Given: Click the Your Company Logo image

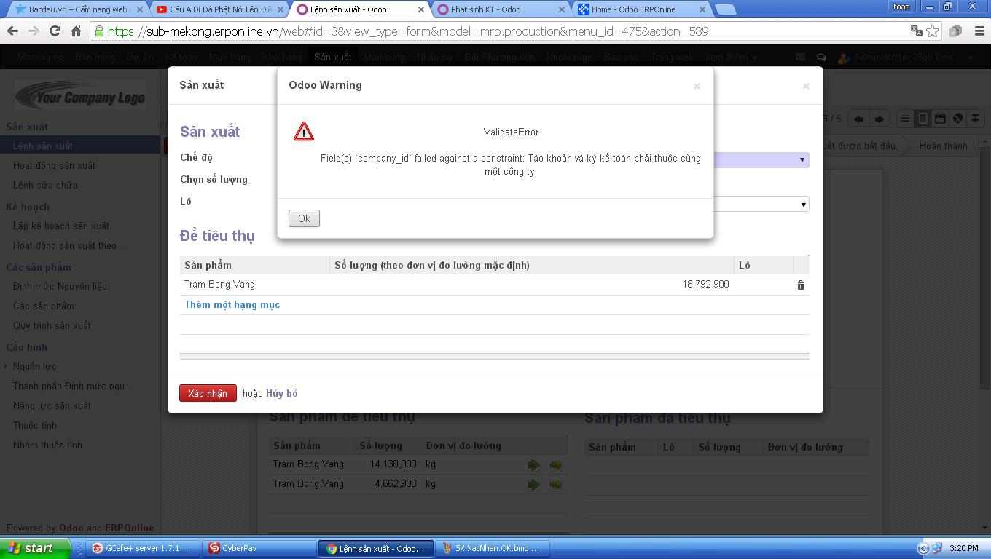Looking at the screenshot, I should [x=80, y=96].
